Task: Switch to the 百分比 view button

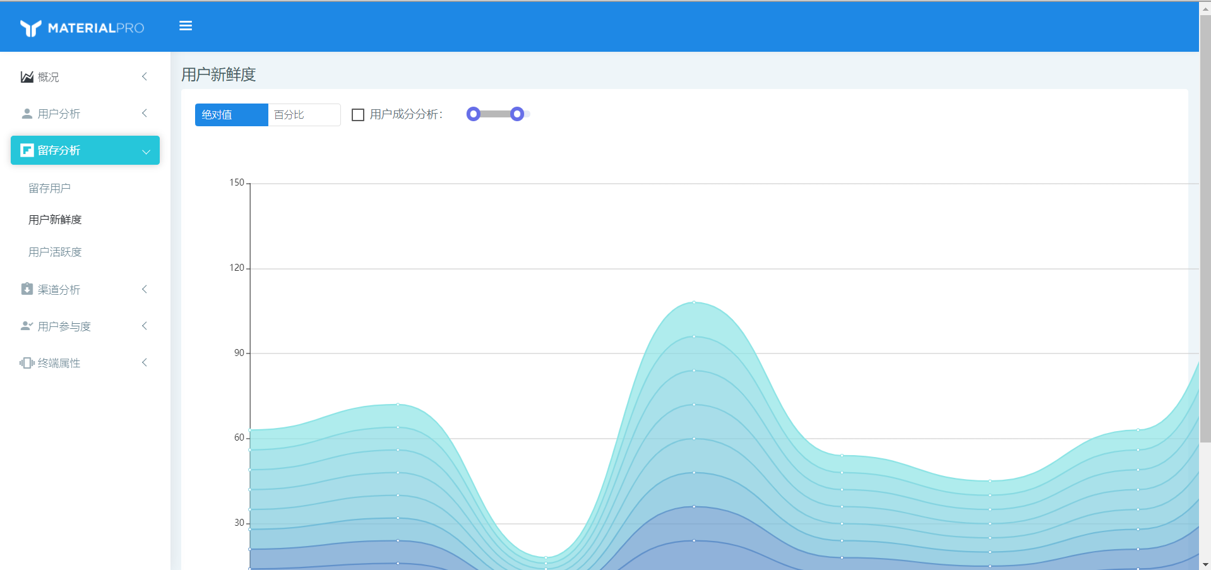Action: pyautogui.click(x=304, y=115)
